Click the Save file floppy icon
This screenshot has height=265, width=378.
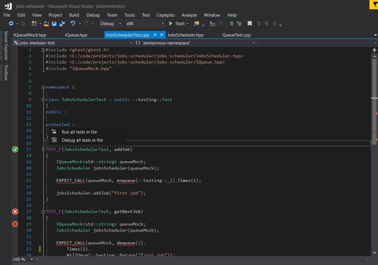tap(54, 23)
